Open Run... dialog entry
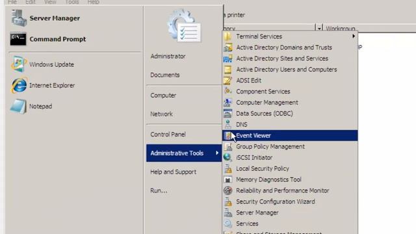Viewport: 416px width, 234px height. tap(159, 190)
